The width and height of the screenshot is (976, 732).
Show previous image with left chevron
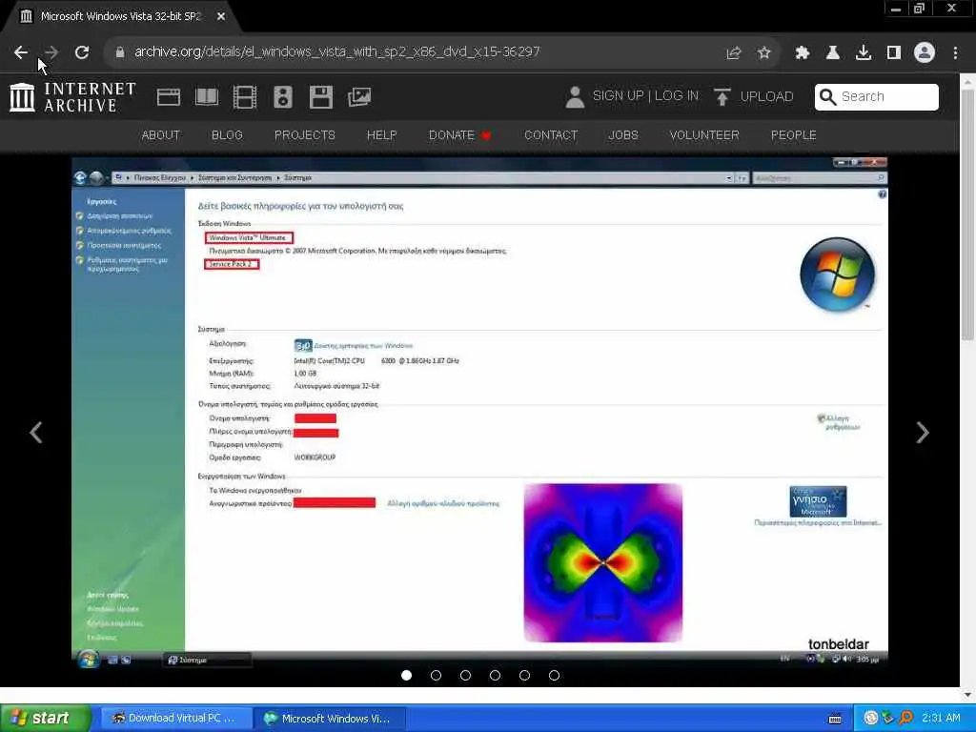coord(36,432)
